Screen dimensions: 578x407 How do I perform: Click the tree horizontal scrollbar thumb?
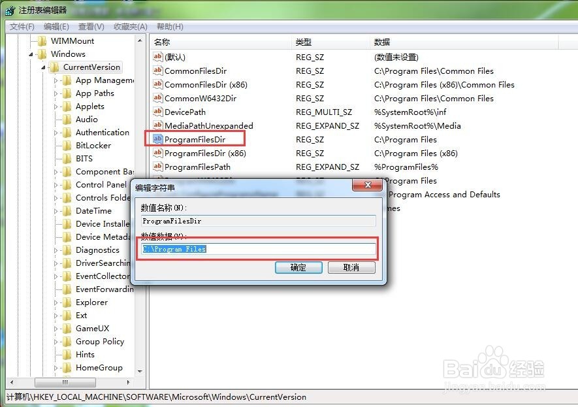(x=65, y=382)
